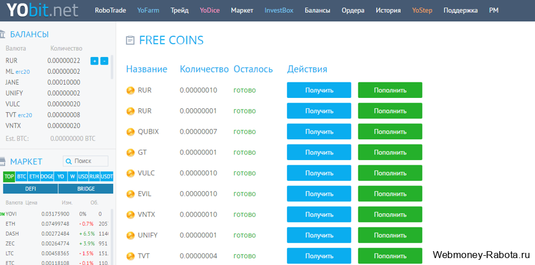
Task: Click Пополнить for VULC
Action: coord(390,173)
